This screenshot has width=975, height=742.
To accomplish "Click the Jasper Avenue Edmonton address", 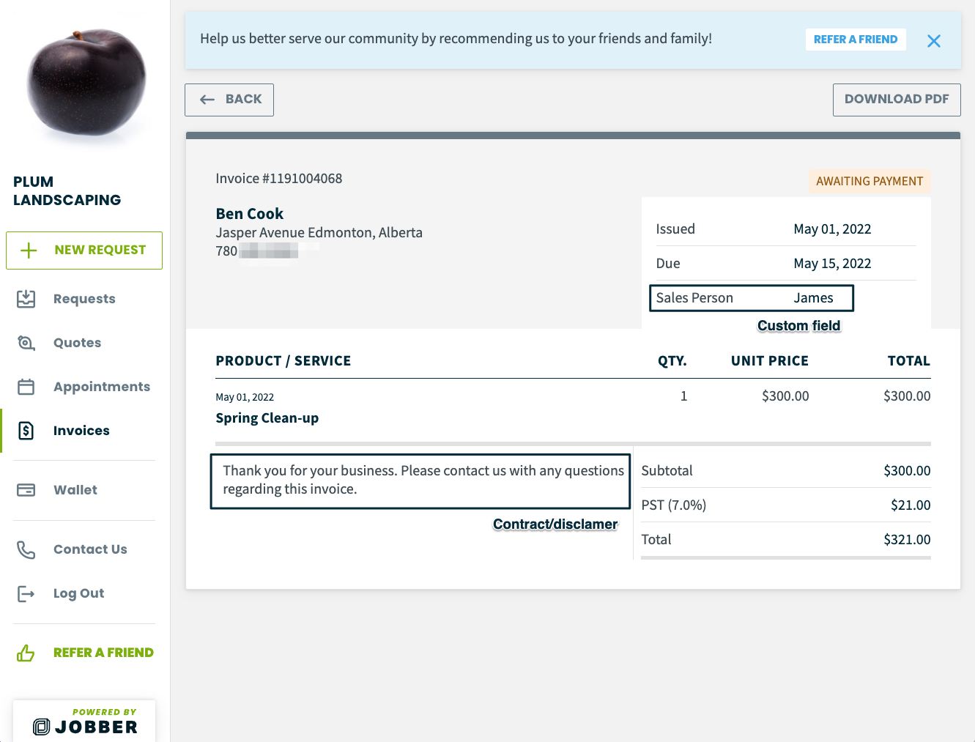I will 319,233.
